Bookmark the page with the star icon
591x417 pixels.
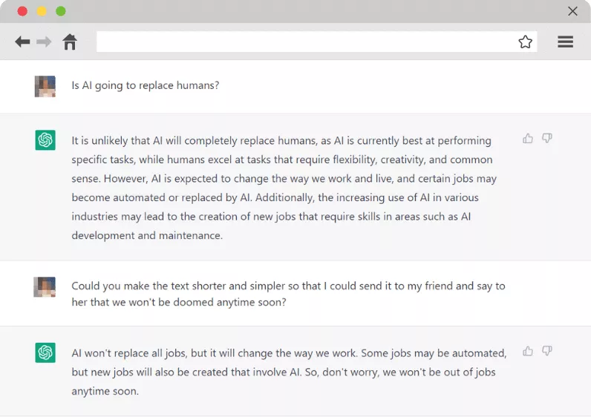tap(526, 42)
